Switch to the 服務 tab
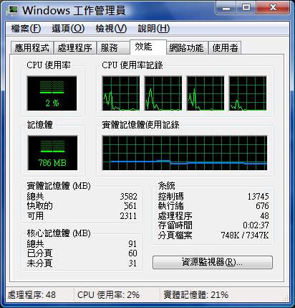The image size is (295, 308). click(113, 48)
